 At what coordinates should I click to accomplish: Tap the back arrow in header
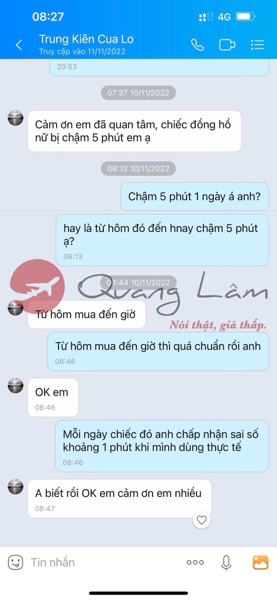19,45
